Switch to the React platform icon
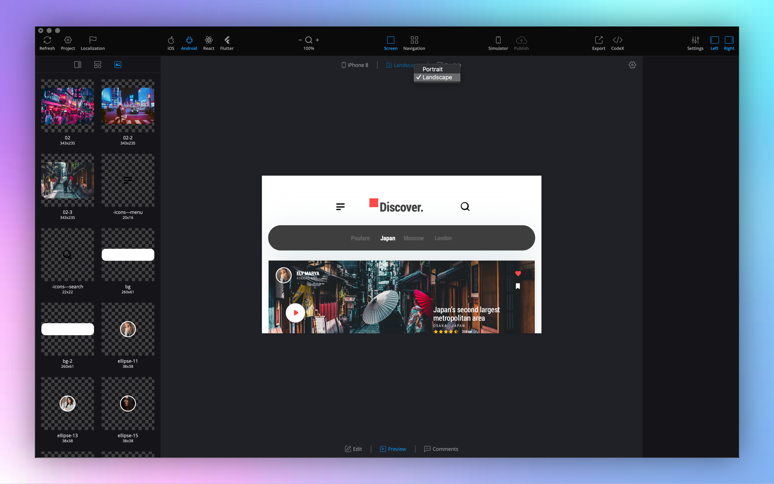The width and height of the screenshot is (774, 484). point(208,40)
